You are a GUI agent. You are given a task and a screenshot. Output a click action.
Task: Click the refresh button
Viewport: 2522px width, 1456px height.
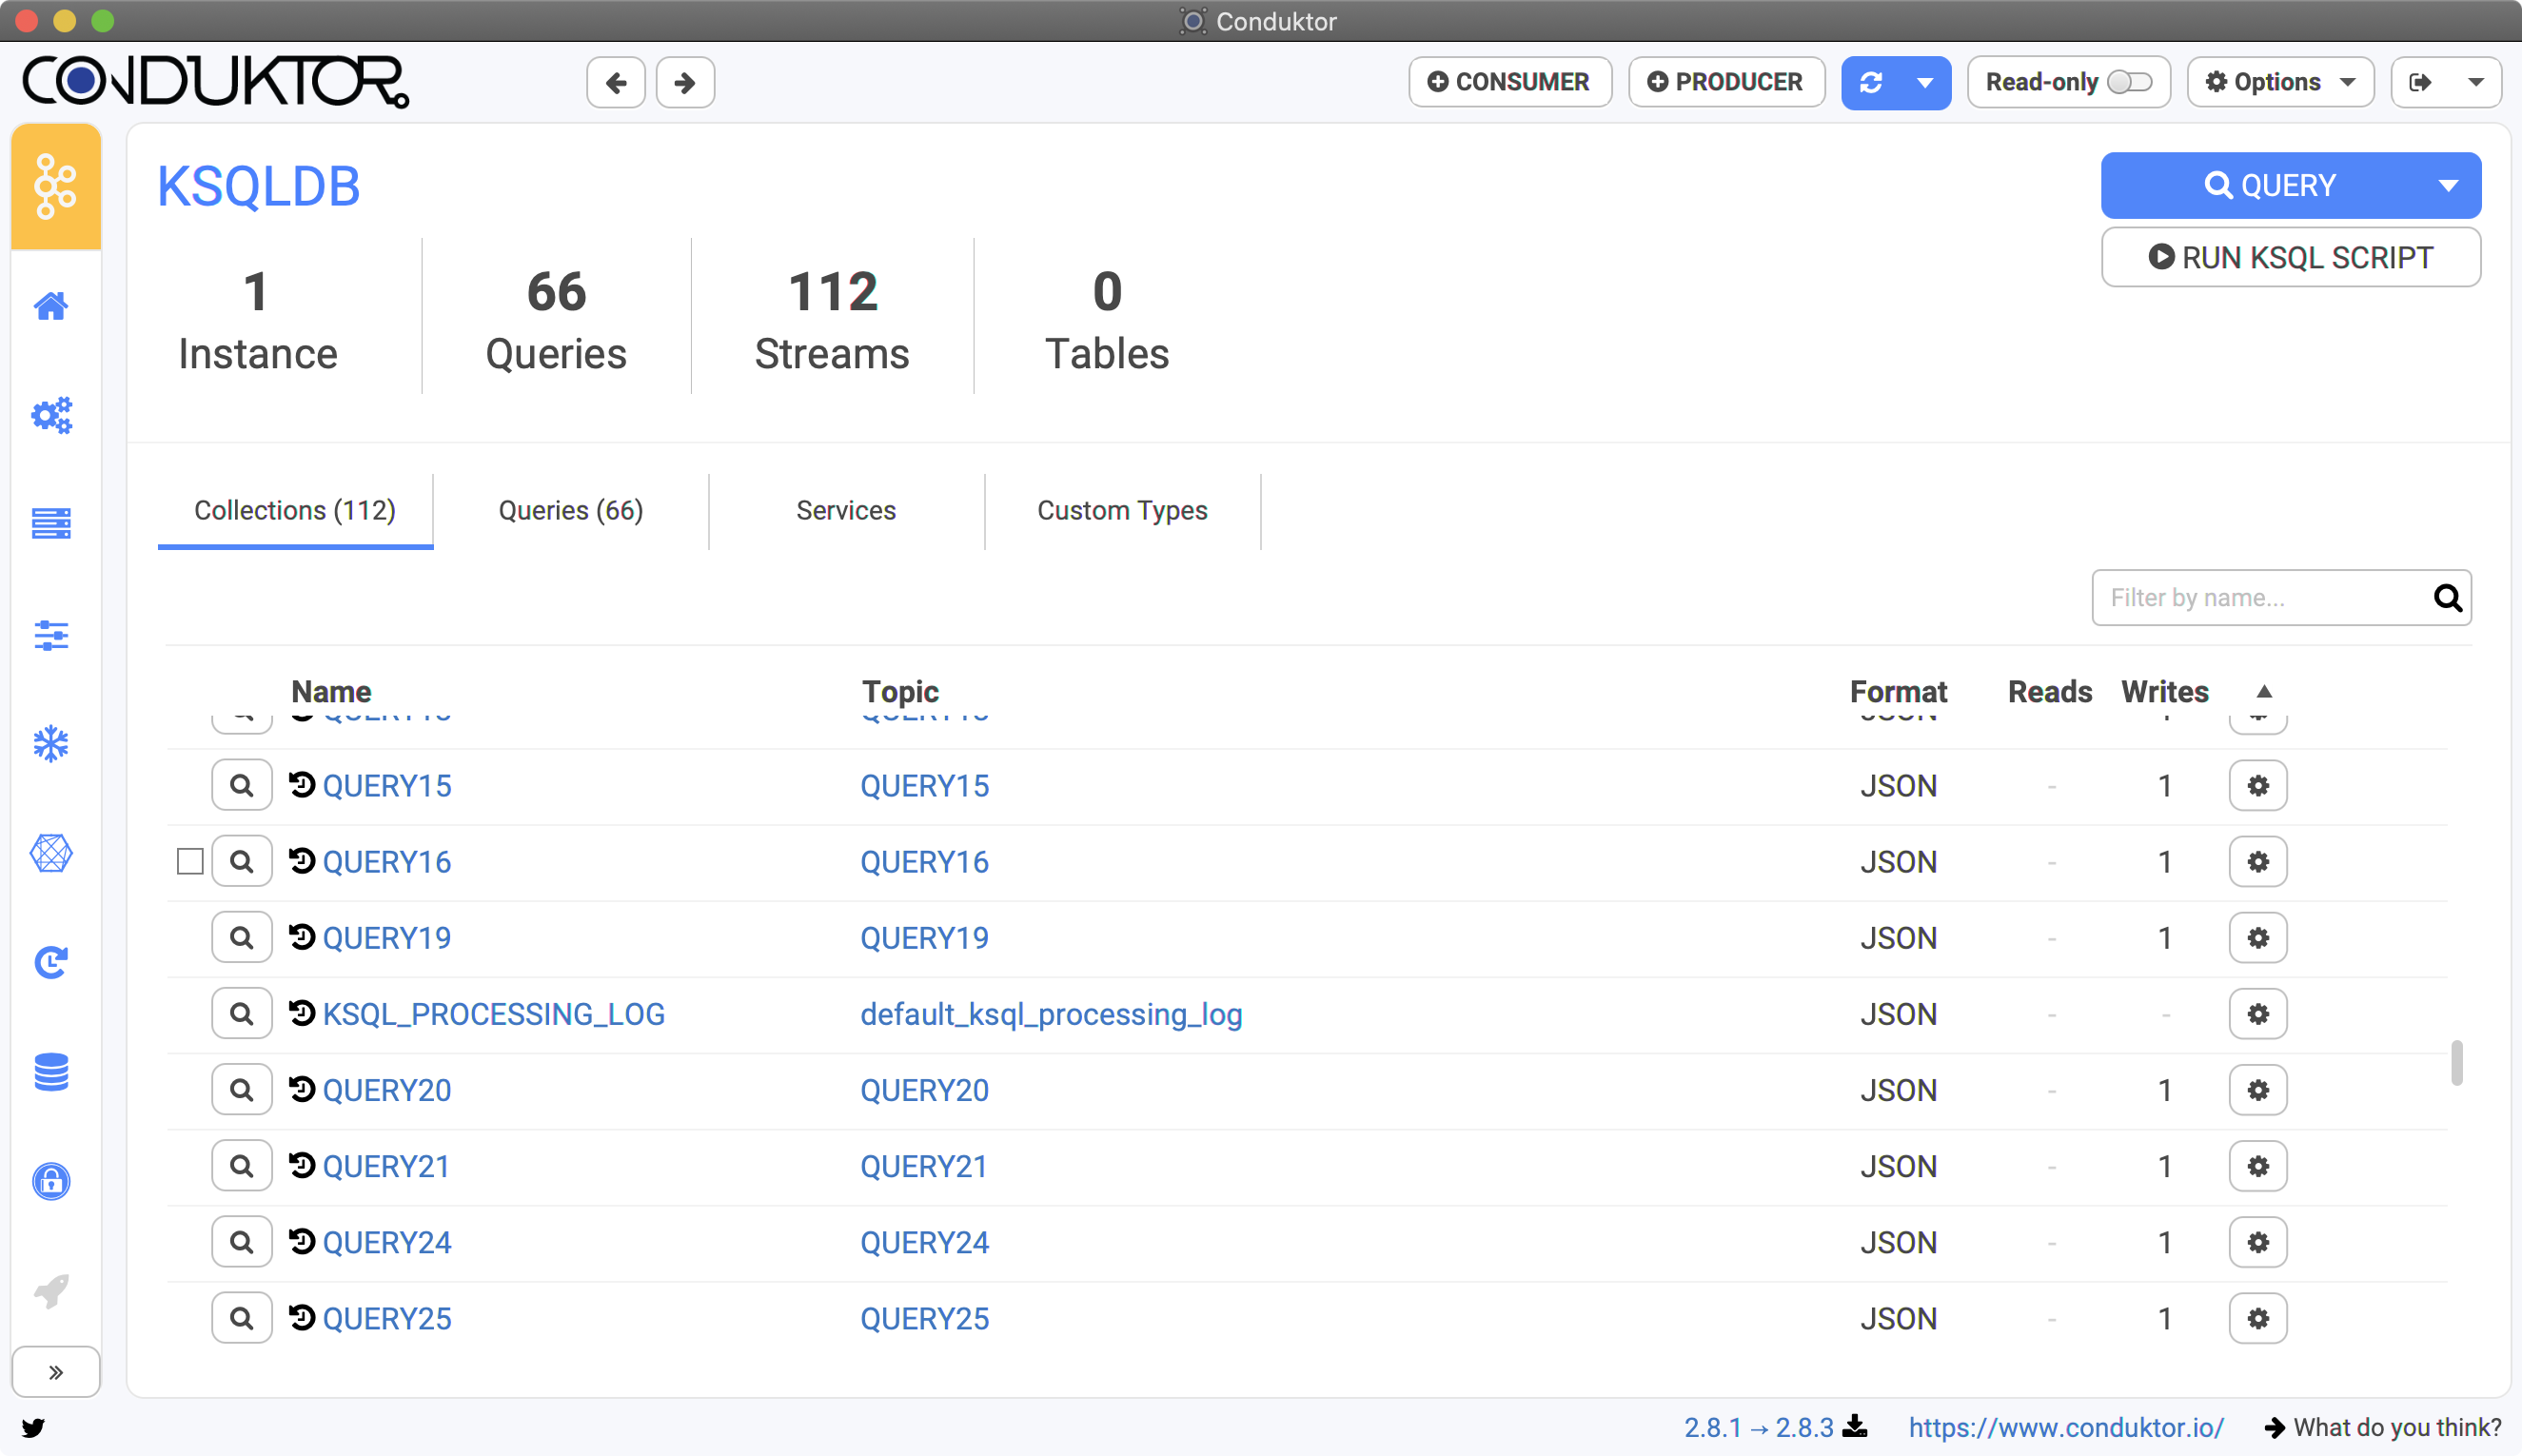tap(1872, 82)
